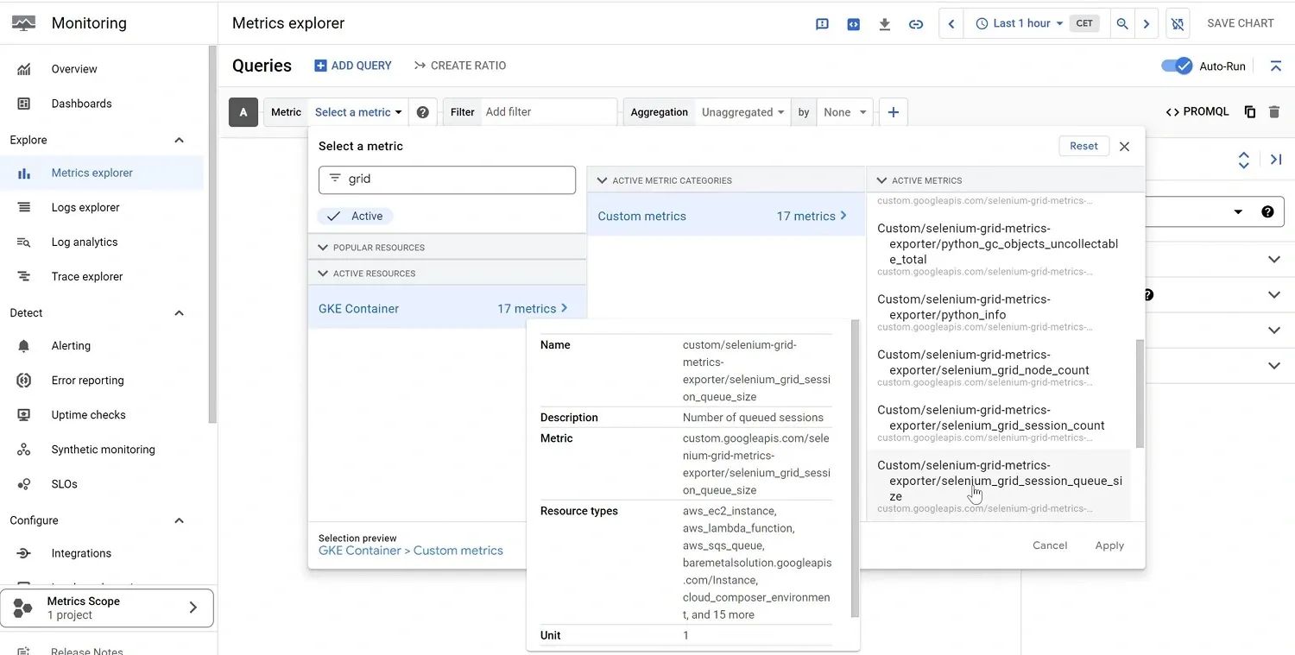
Task: Click the Dashboards icon in sidebar
Action: [24, 104]
